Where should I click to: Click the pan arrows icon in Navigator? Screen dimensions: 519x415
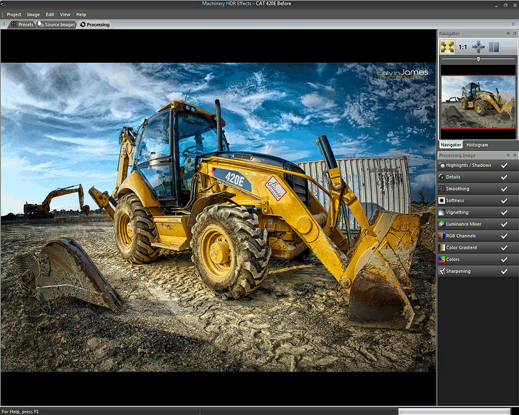coord(478,47)
